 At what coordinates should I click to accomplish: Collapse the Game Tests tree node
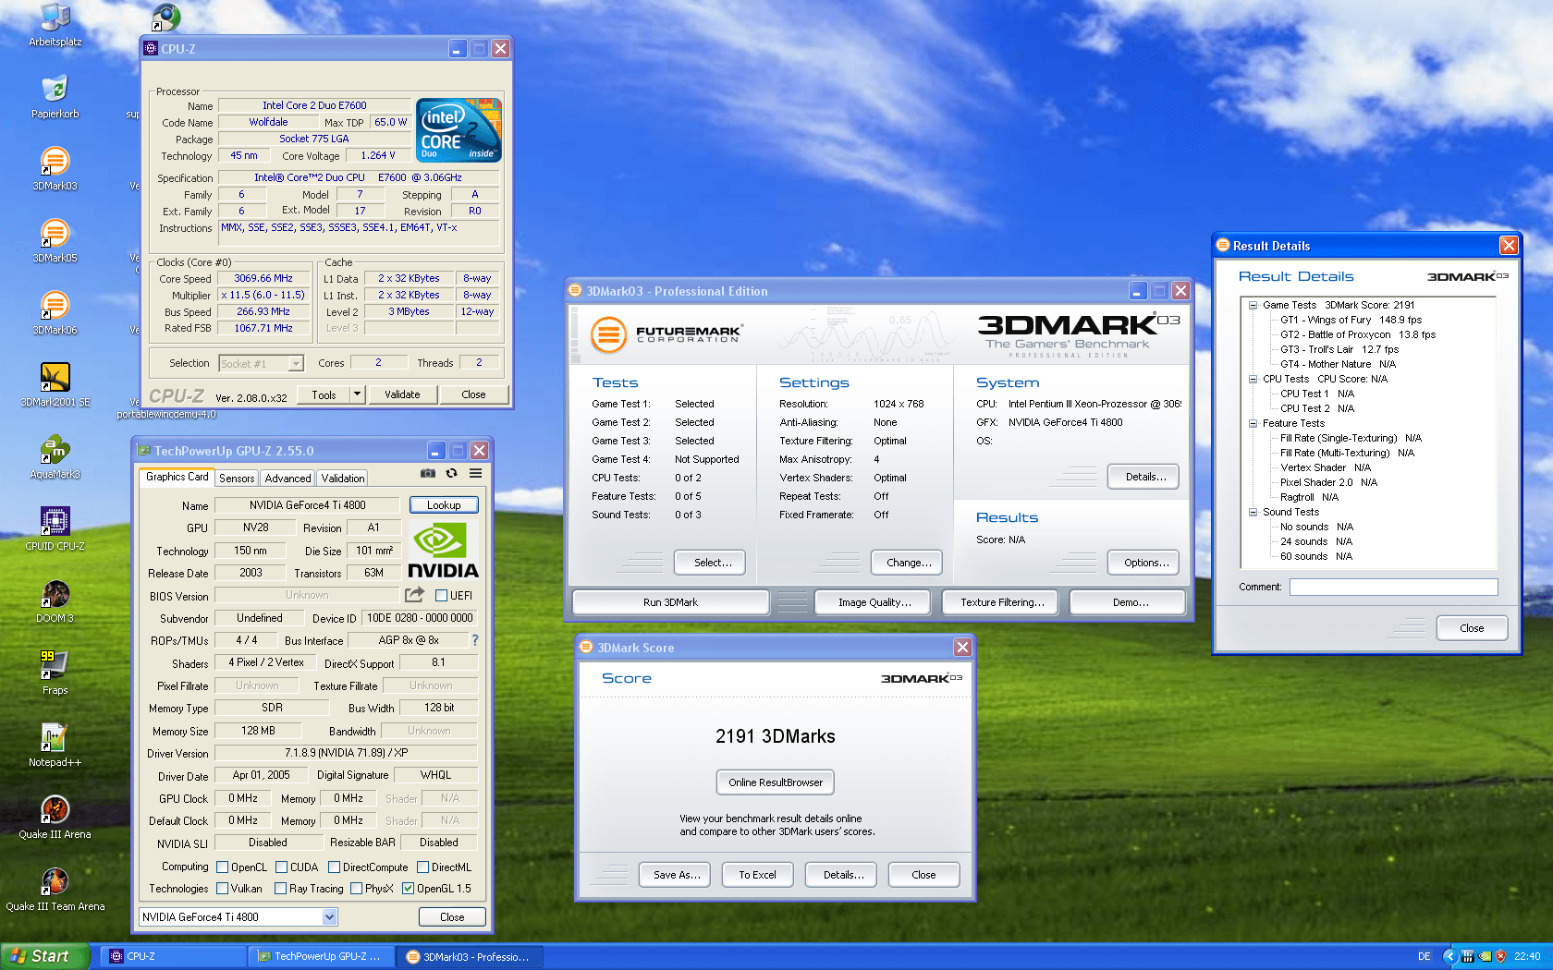pyautogui.click(x=1253, y=305)
